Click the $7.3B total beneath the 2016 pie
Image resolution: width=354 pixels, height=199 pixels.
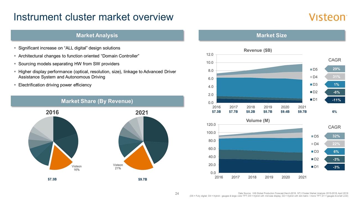coord(52,179)
